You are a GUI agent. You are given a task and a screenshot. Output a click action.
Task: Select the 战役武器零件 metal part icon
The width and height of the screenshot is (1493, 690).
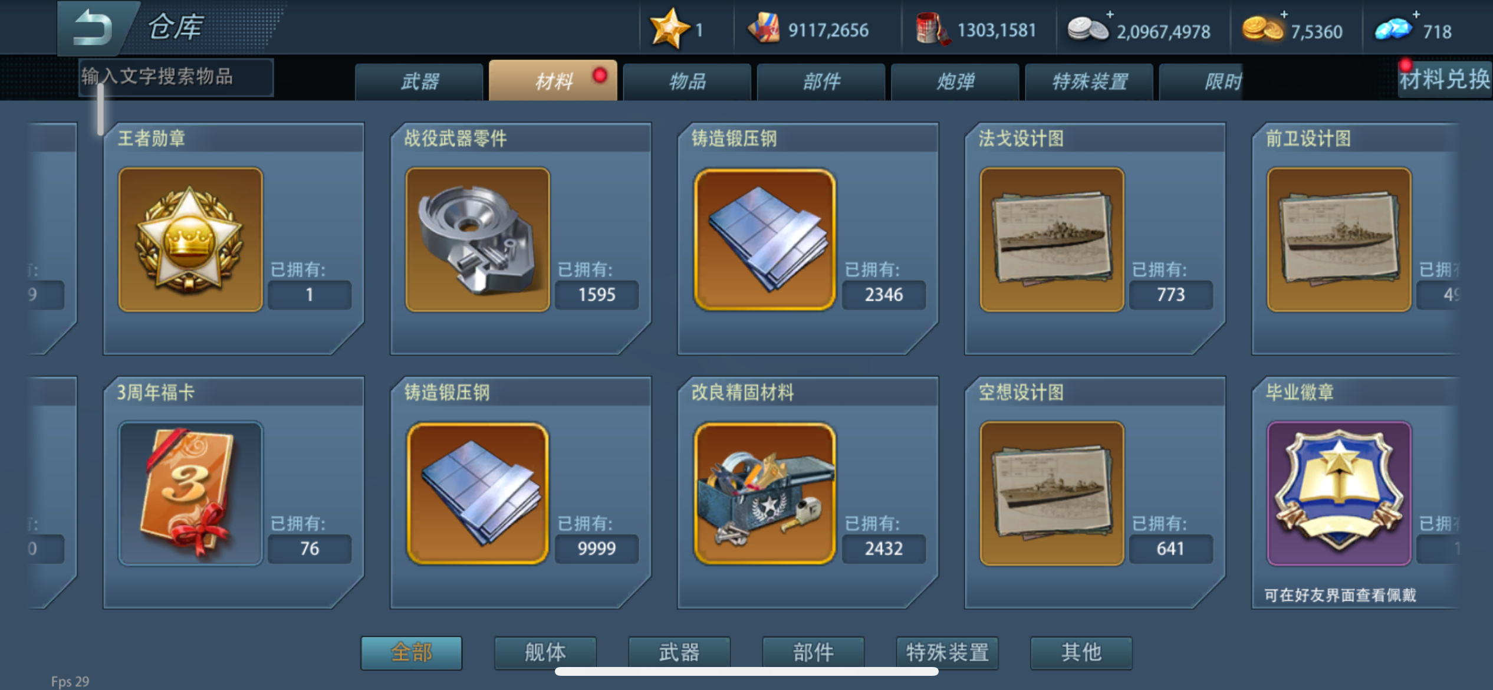(x=478, y=239)
